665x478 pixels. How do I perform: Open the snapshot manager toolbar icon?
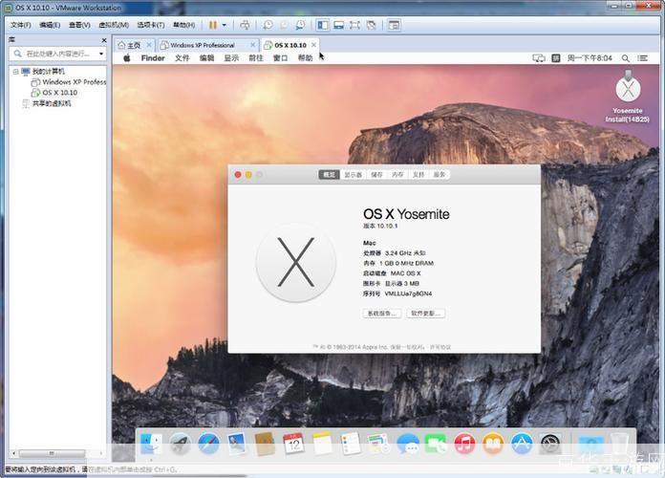[300, 25]
